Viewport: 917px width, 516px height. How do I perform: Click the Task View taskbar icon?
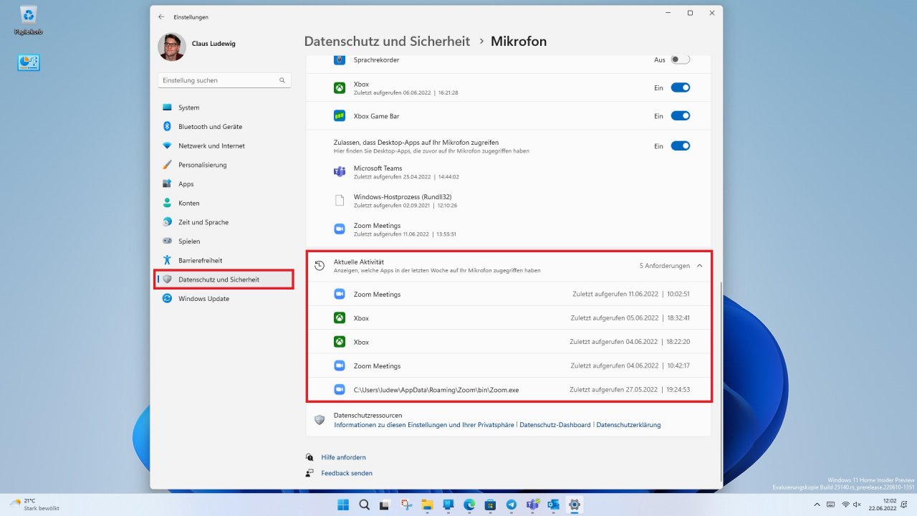[x=385, y=505]
